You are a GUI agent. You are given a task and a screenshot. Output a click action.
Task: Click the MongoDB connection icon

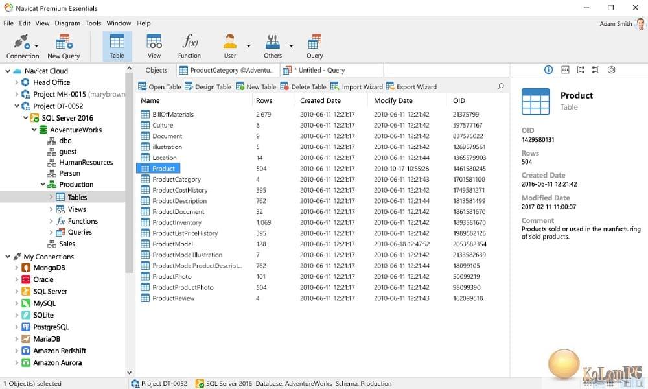click(26, 268)
